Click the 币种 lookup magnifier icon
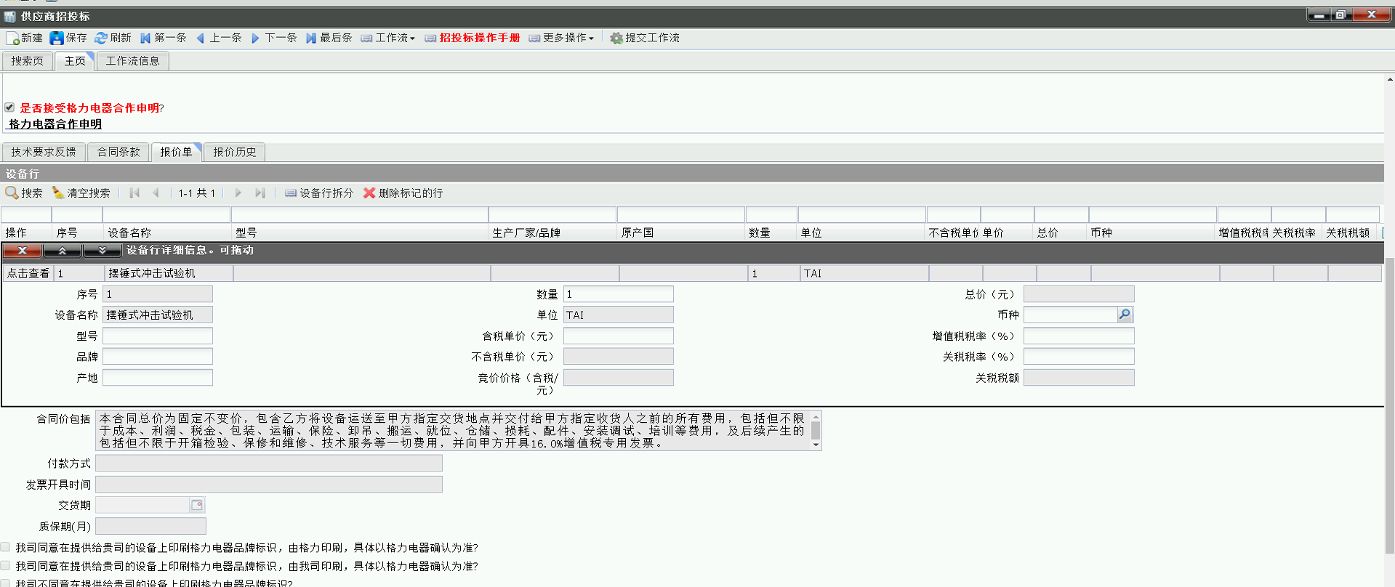 coord(1125,315)
